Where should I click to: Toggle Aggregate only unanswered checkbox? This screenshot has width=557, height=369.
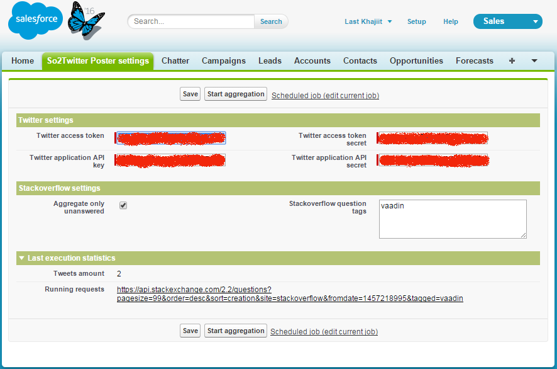(123, 205)
